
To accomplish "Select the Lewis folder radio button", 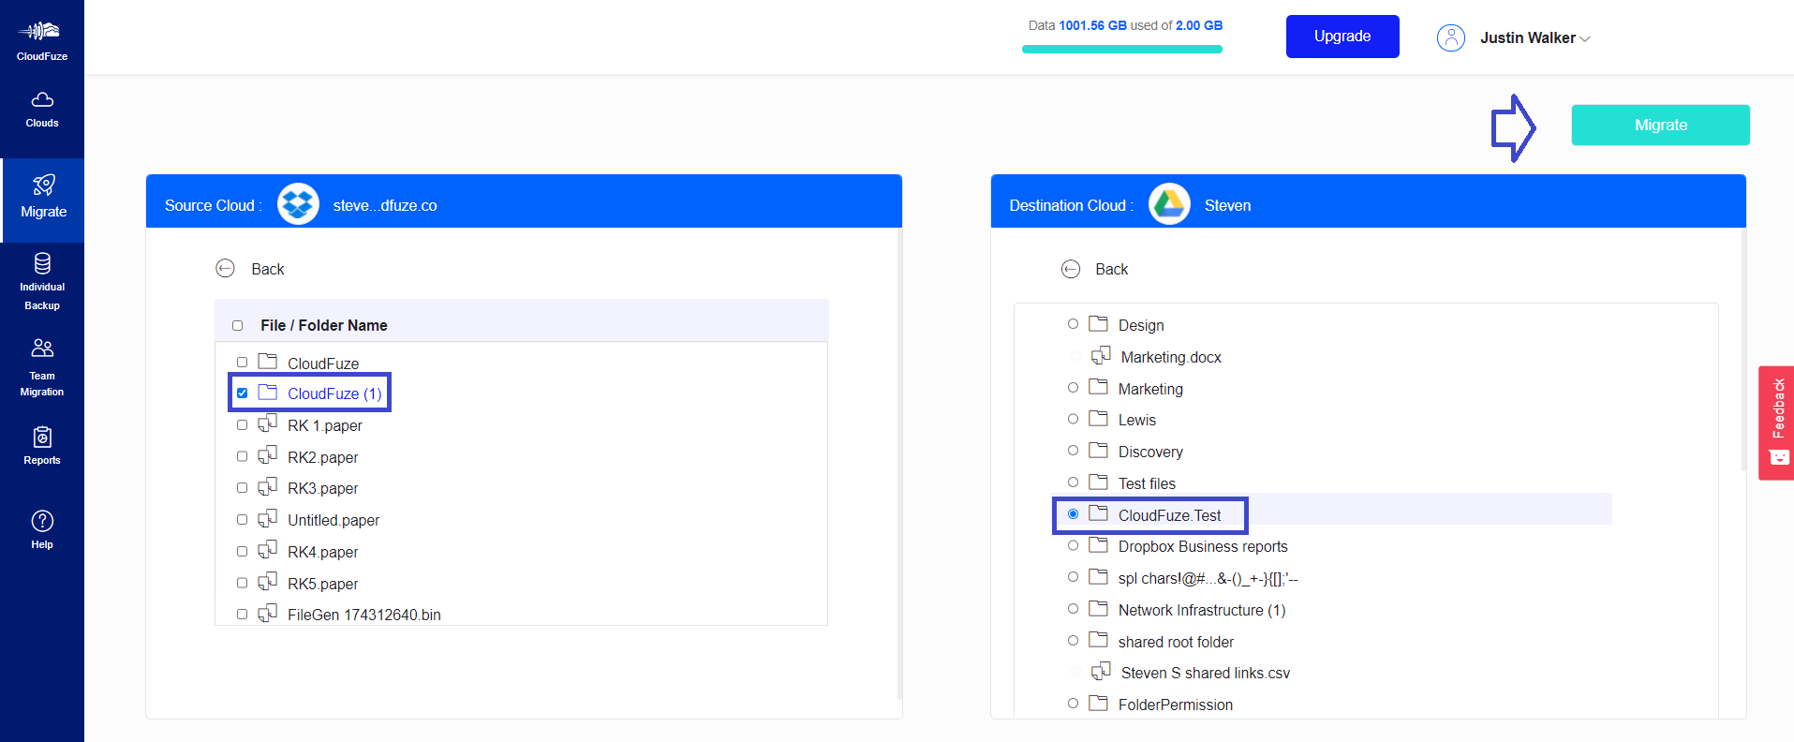I will click(x=1073, y=419).
